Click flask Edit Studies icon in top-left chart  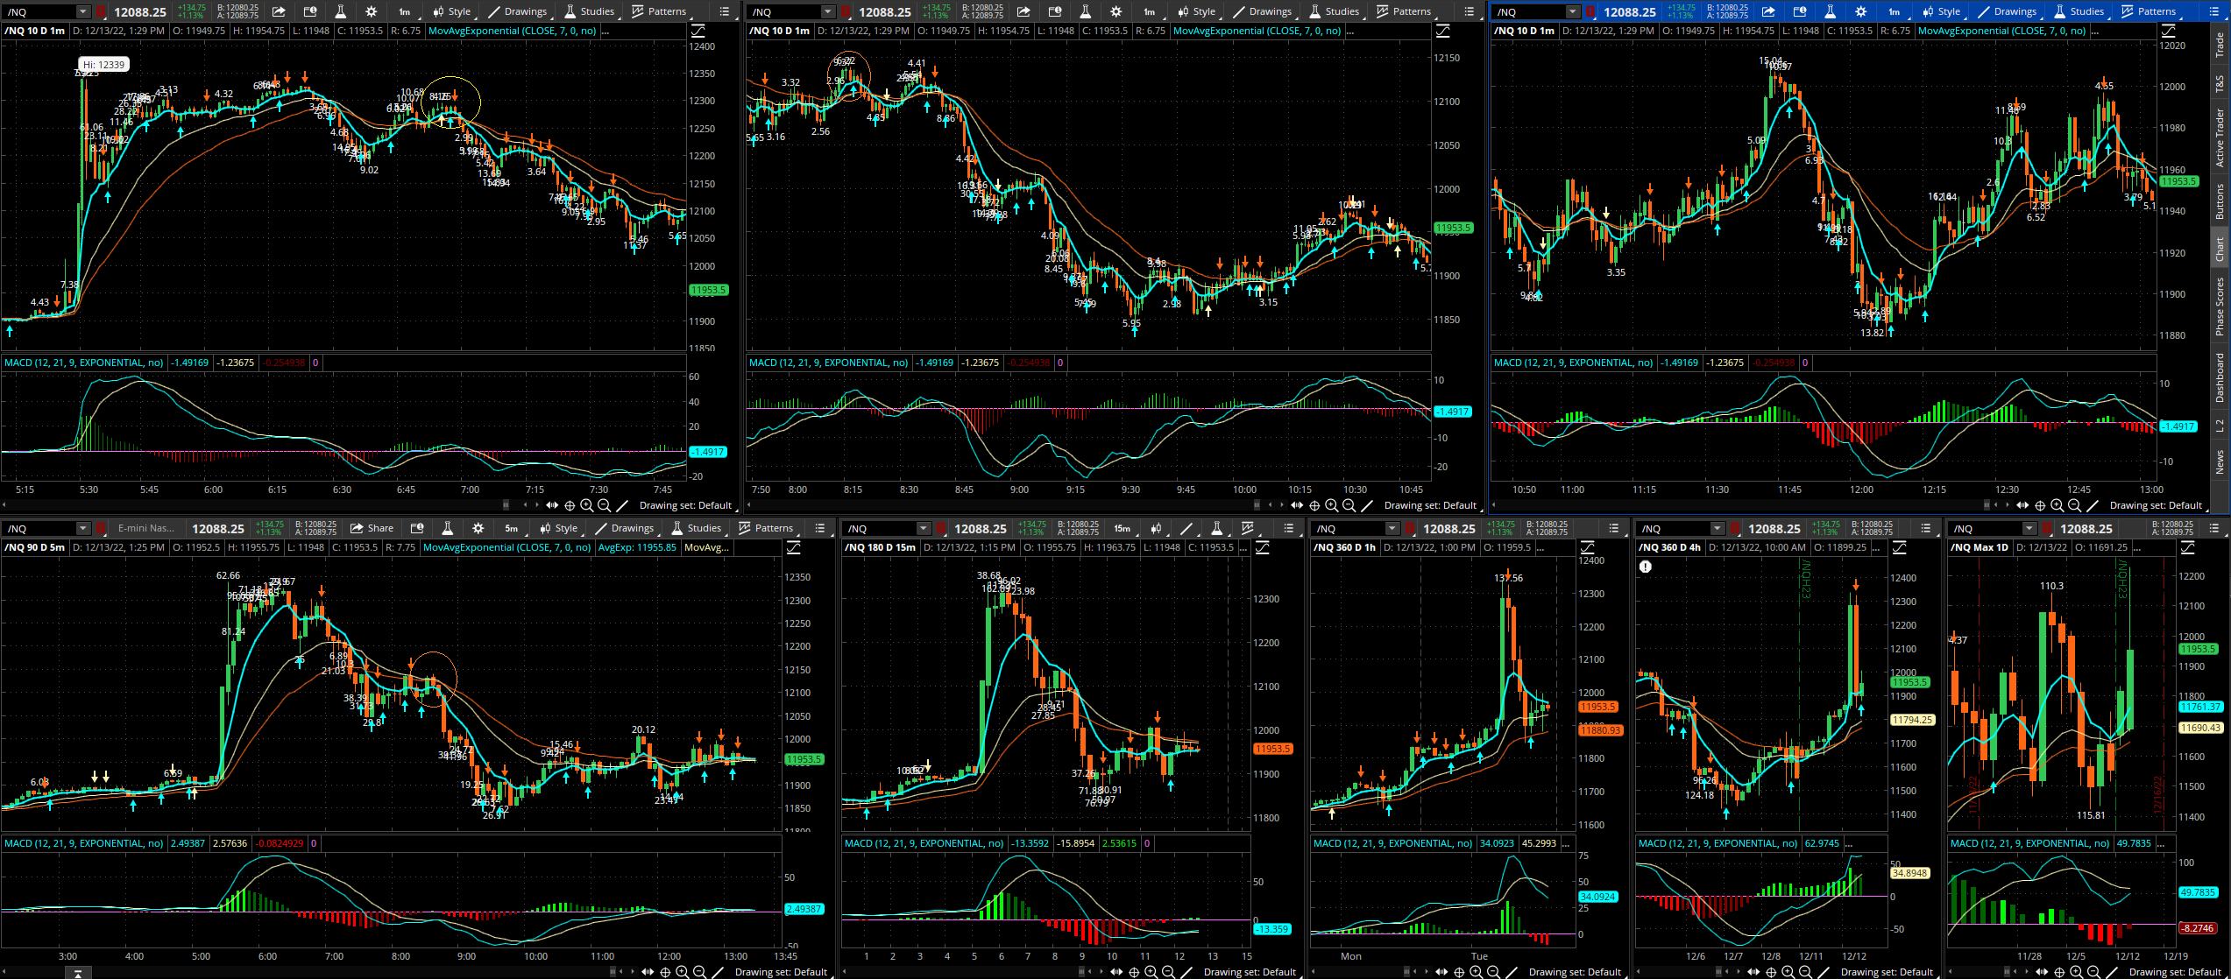click(341, 11)
